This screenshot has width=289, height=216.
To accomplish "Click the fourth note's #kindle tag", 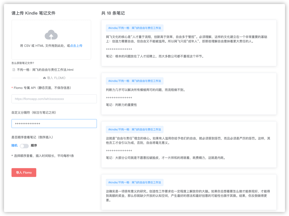I will (x=135, y=182).
